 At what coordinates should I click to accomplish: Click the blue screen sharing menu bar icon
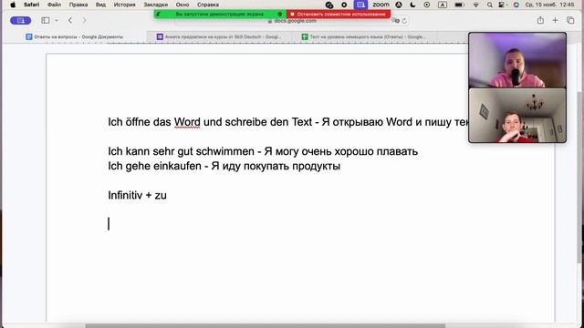click(360, 5)
